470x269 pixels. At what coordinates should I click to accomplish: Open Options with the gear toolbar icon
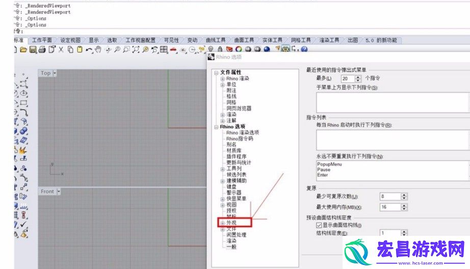coord(285,49)
